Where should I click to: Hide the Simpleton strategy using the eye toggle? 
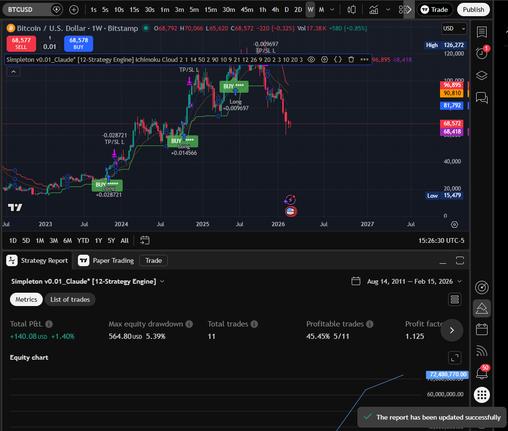pos(311,59)
